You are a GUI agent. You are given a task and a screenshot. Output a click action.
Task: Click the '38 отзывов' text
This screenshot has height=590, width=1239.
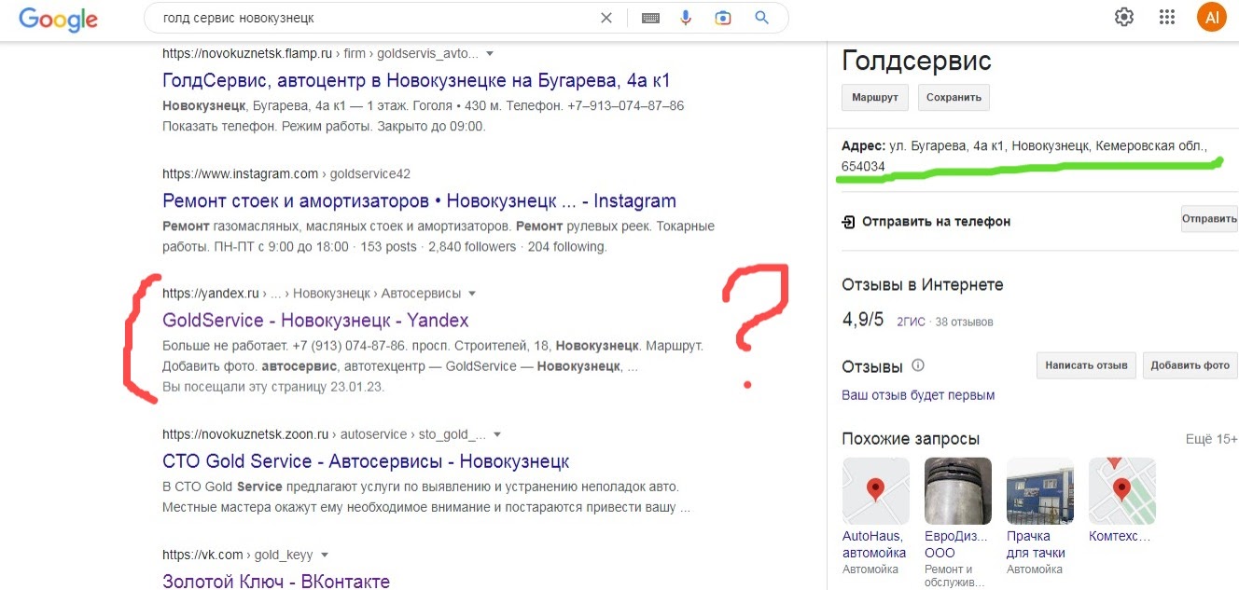point(965,322)
